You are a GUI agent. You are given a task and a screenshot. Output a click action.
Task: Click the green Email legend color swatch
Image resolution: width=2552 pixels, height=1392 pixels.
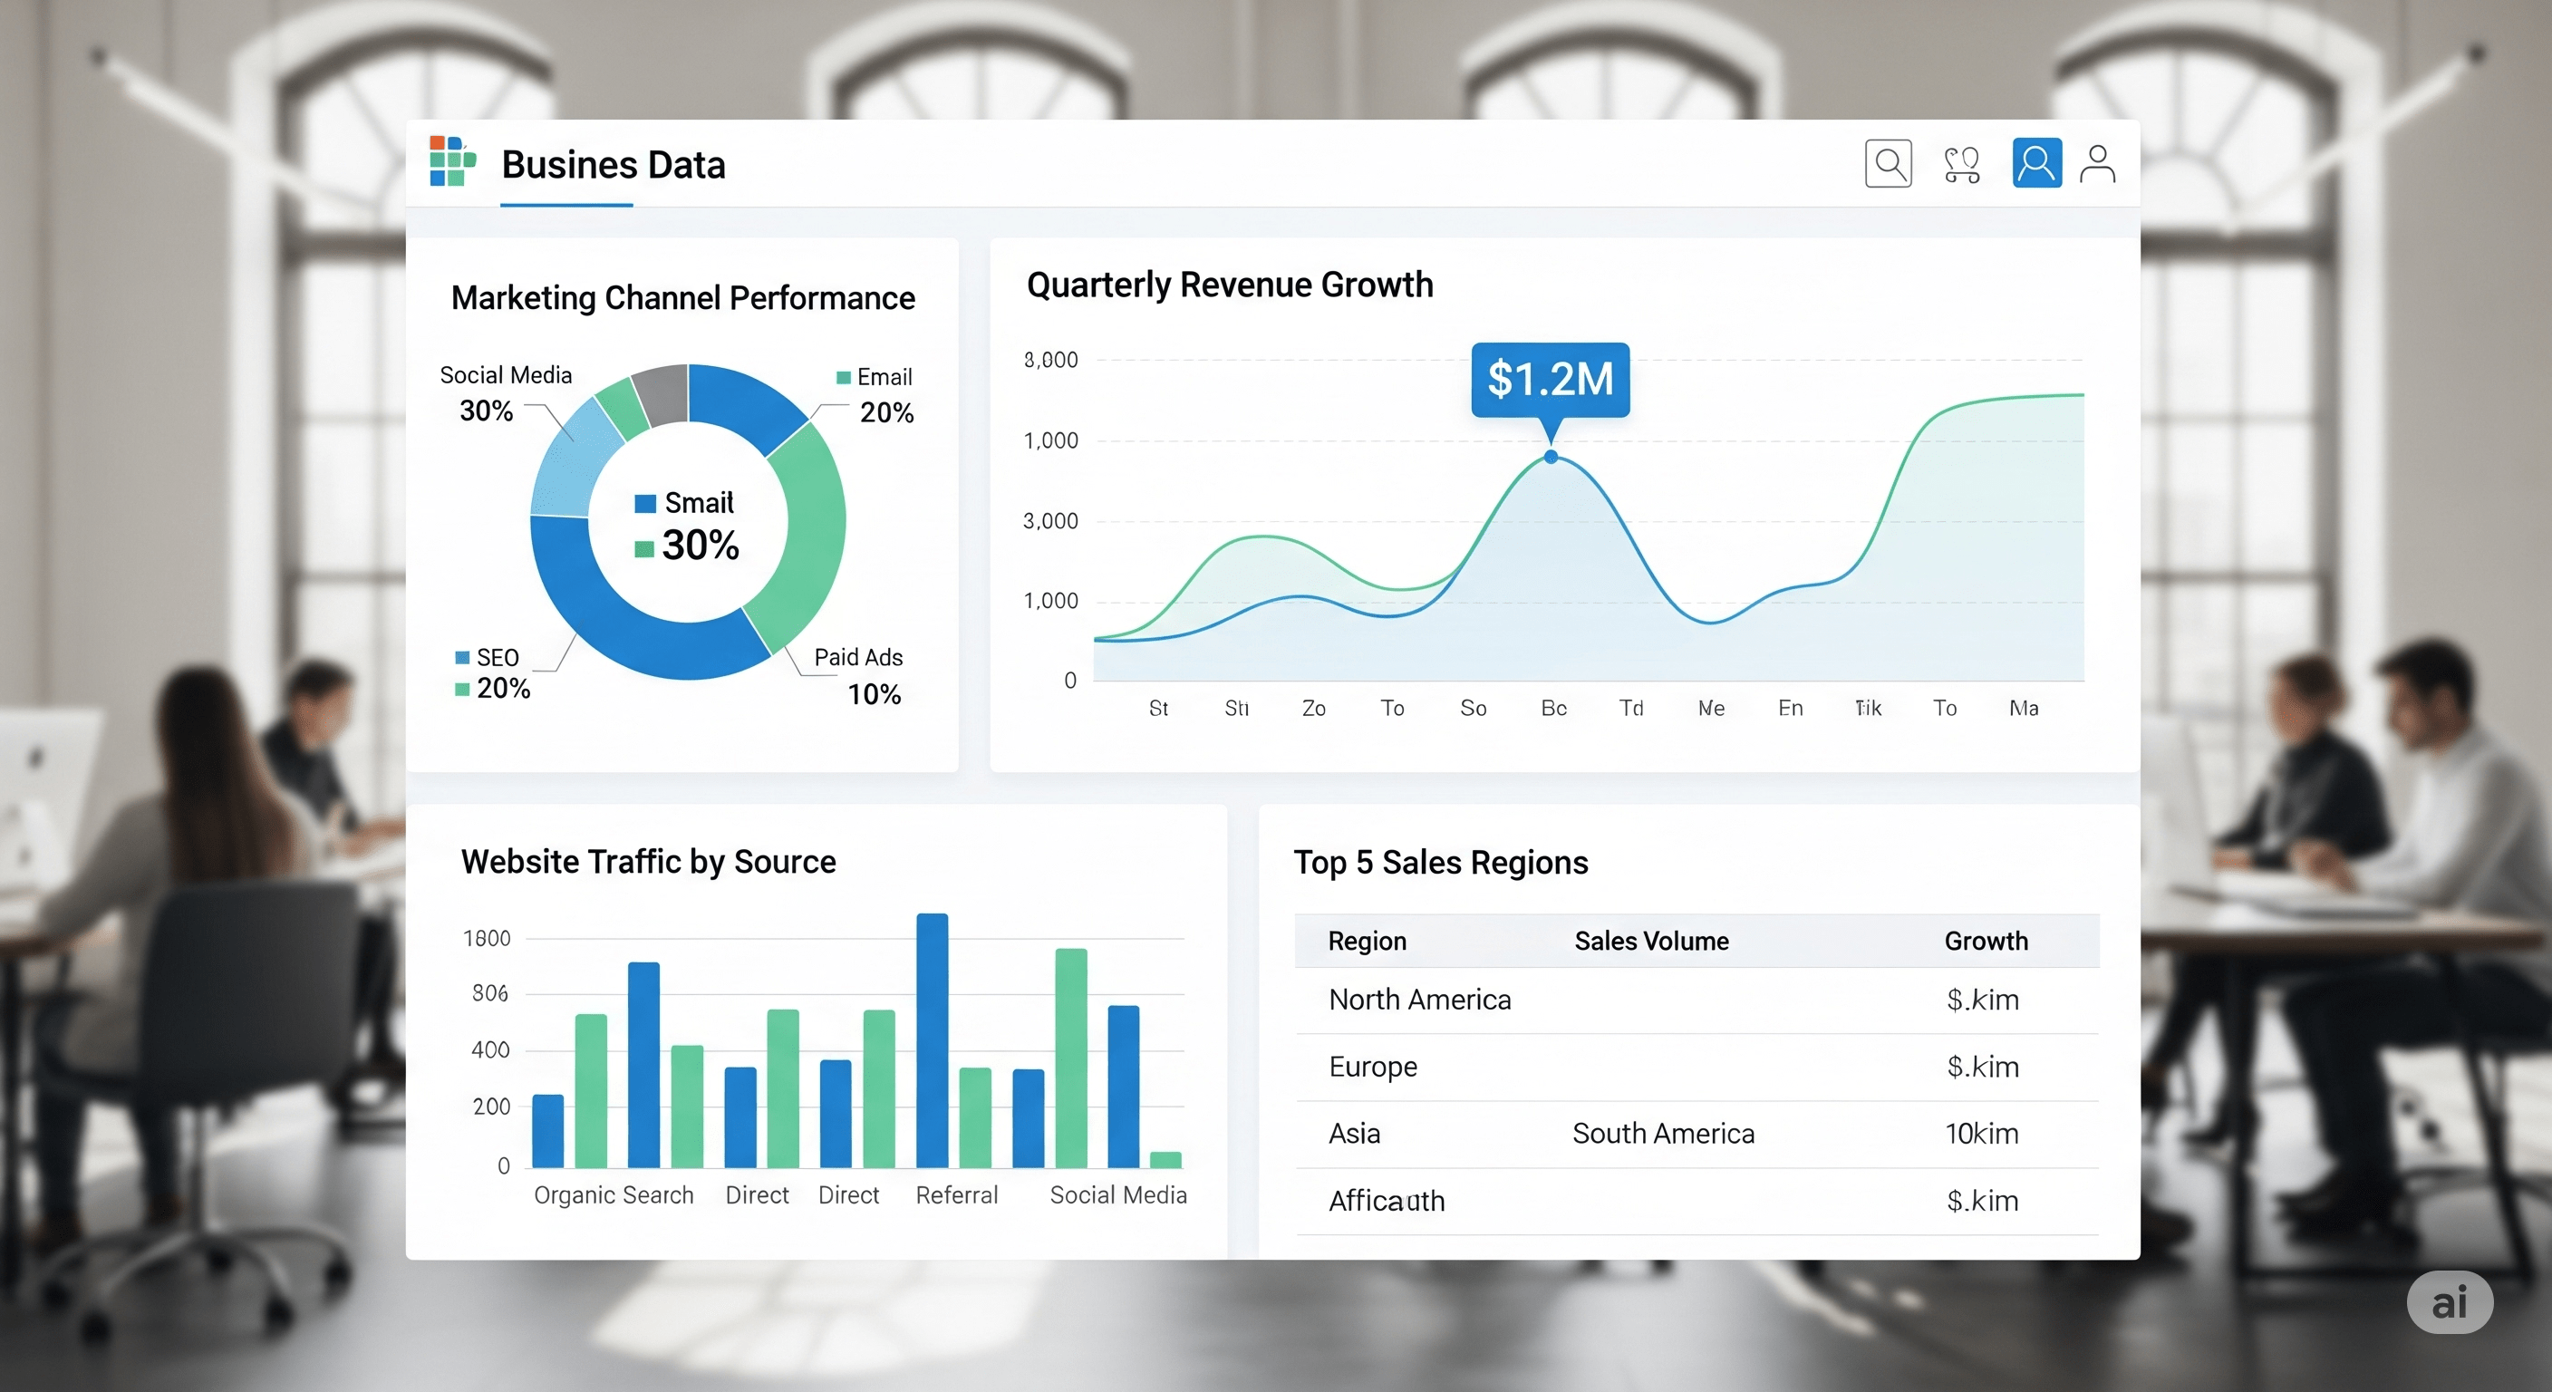(x=843, y=376)
